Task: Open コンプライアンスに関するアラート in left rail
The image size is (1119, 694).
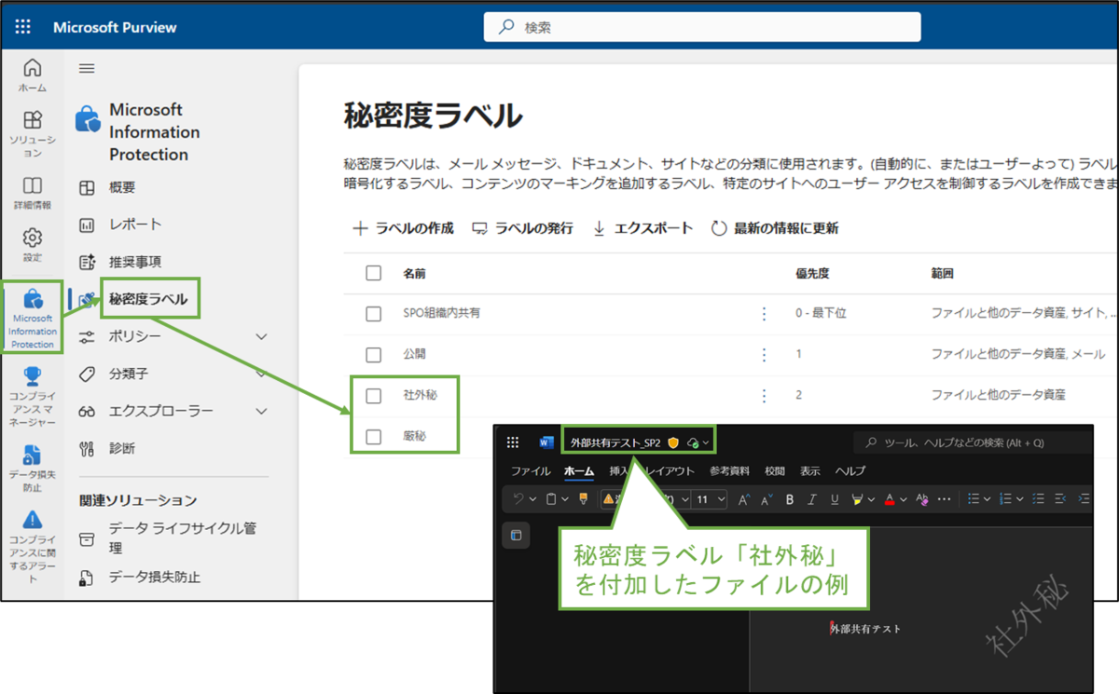Action: 33,547
